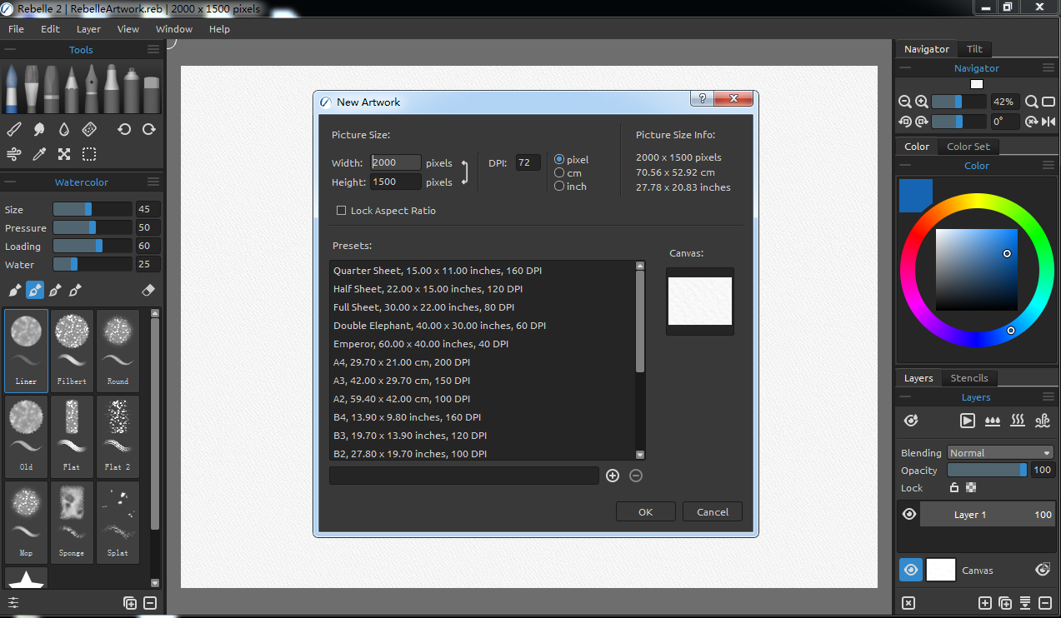Click the Redo arrow icon

point(149,129)
